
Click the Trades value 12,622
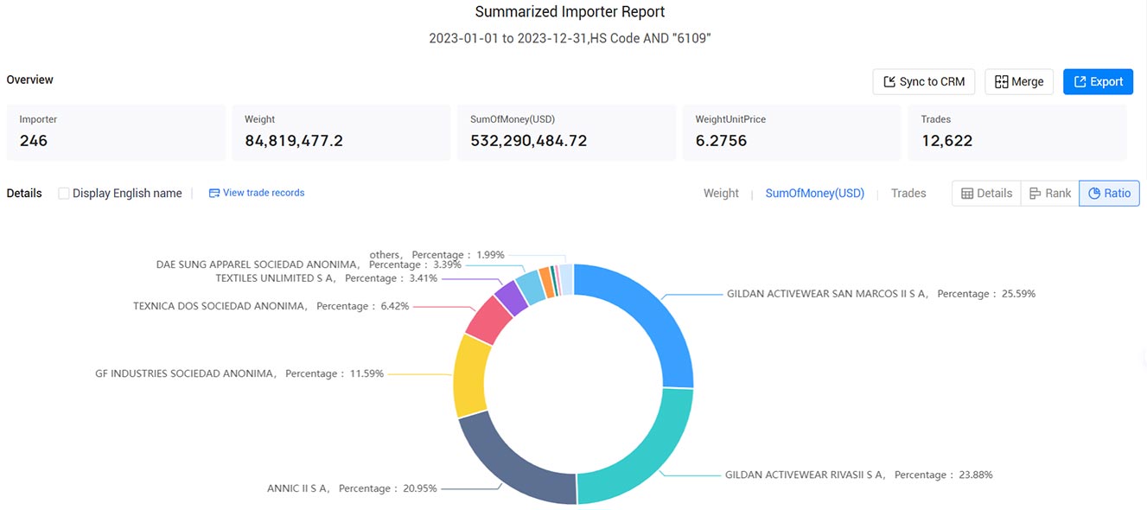946,141
